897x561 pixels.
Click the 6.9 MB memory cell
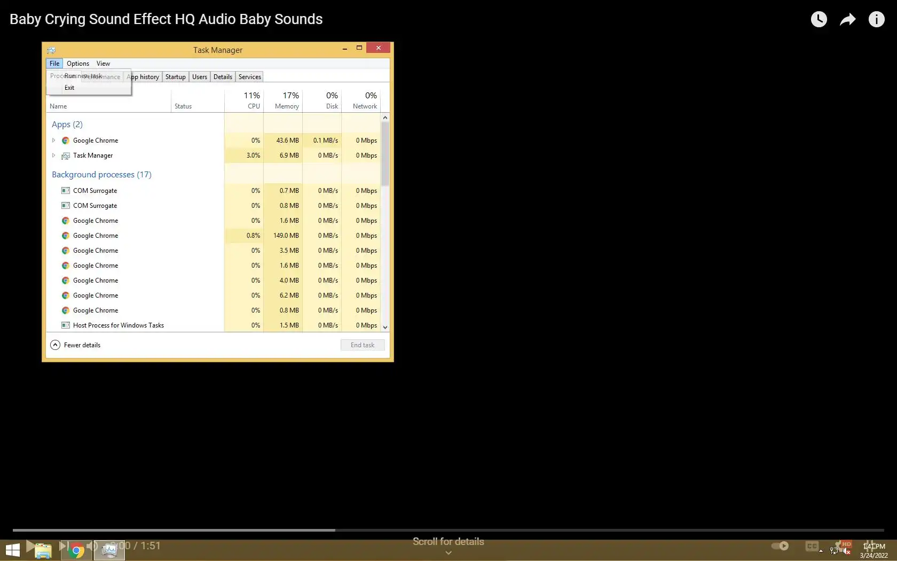(283, 155)
